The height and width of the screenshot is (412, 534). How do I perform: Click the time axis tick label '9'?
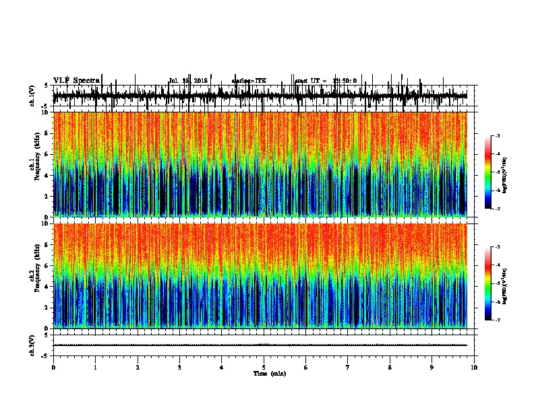(x=432, y=368)
